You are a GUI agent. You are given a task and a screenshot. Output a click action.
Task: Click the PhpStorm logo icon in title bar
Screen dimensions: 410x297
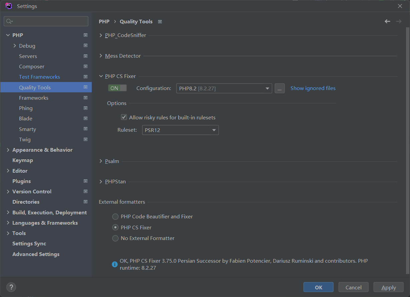[9, 6]
